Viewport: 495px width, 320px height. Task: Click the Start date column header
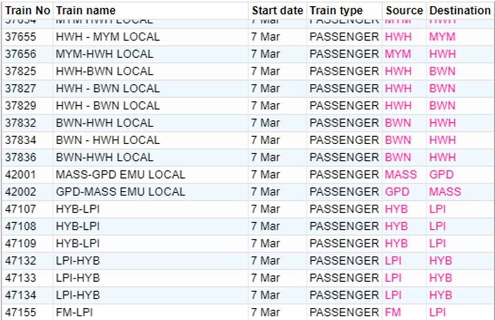click(277, 10)
